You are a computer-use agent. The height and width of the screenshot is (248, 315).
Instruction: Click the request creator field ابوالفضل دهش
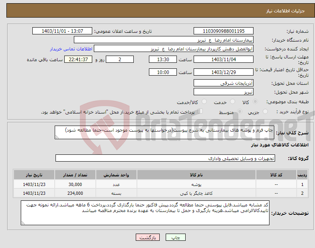coord(174,49)
